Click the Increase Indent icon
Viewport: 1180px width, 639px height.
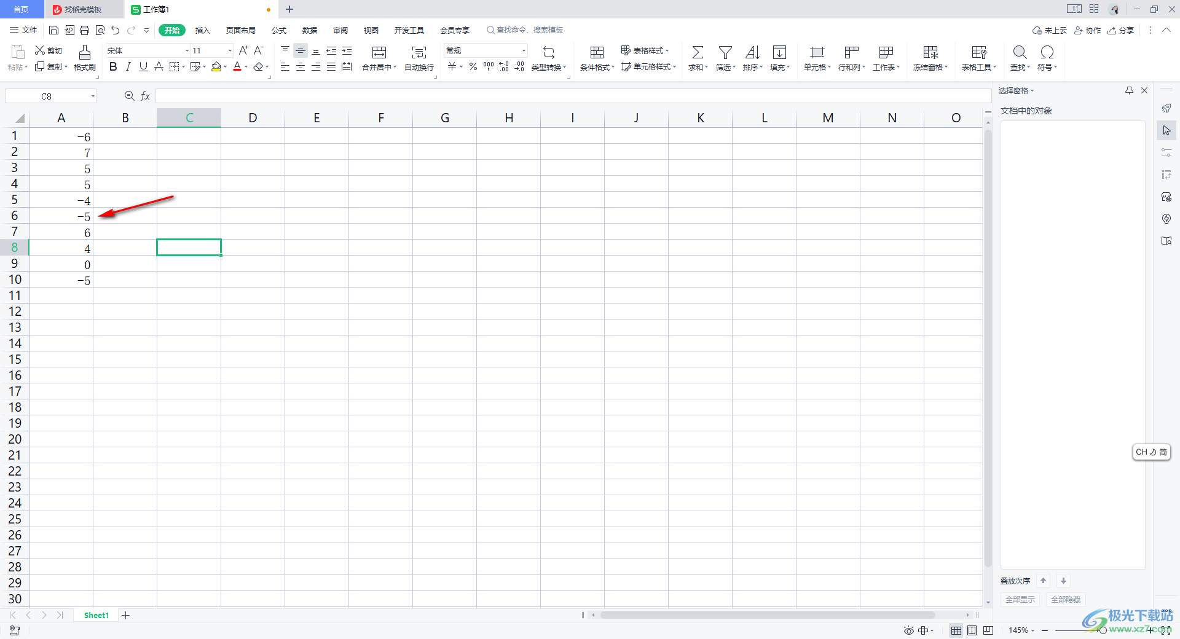pos(347,50)
